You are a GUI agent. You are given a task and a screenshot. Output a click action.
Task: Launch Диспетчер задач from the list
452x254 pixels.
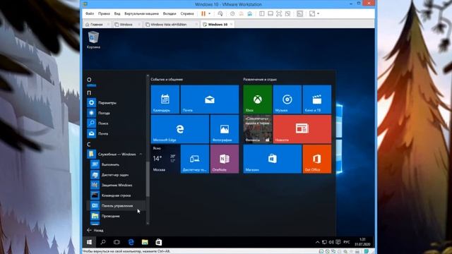pyautogui.click(x=116, y=175)
